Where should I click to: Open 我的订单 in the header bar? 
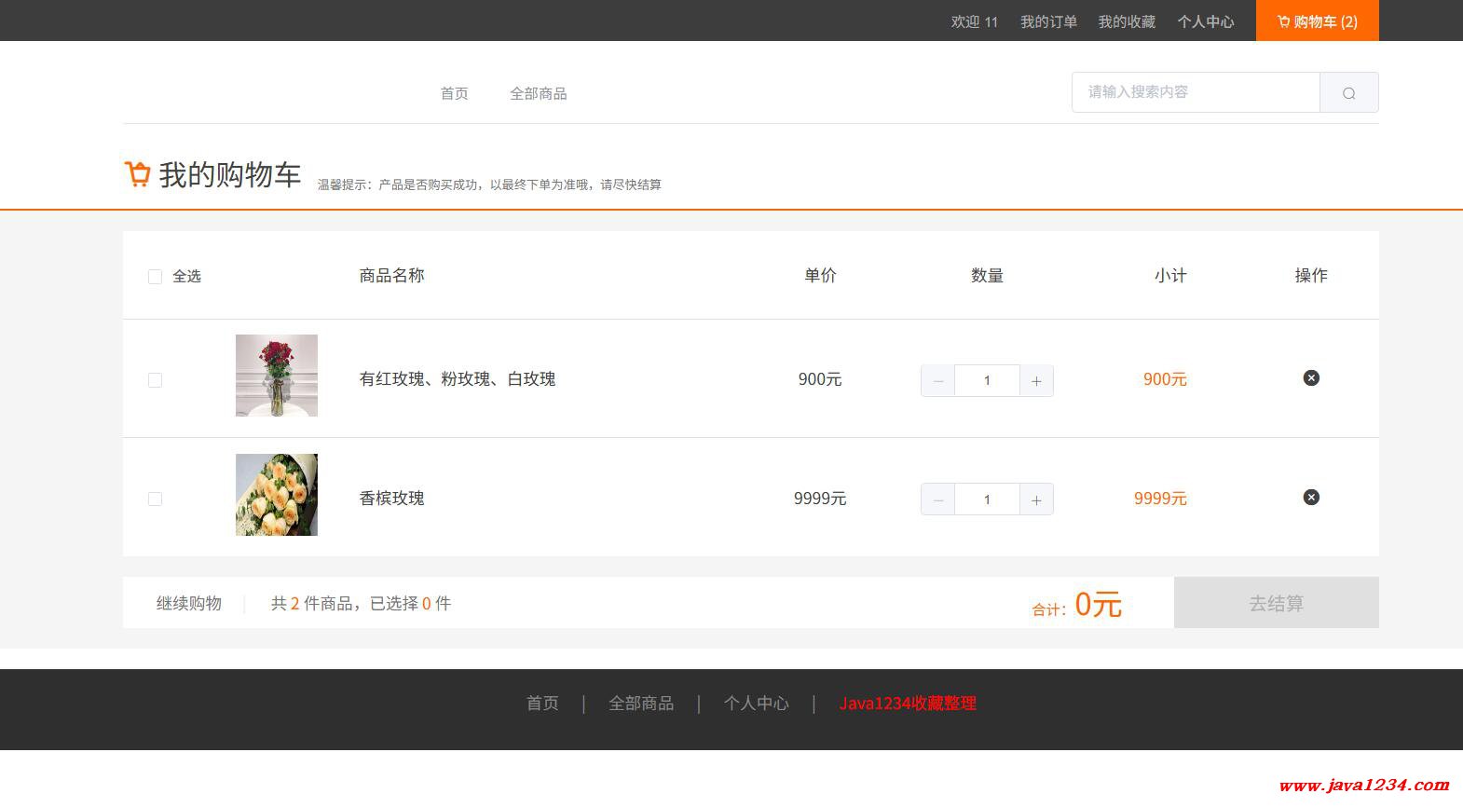tap(1048, 21)
